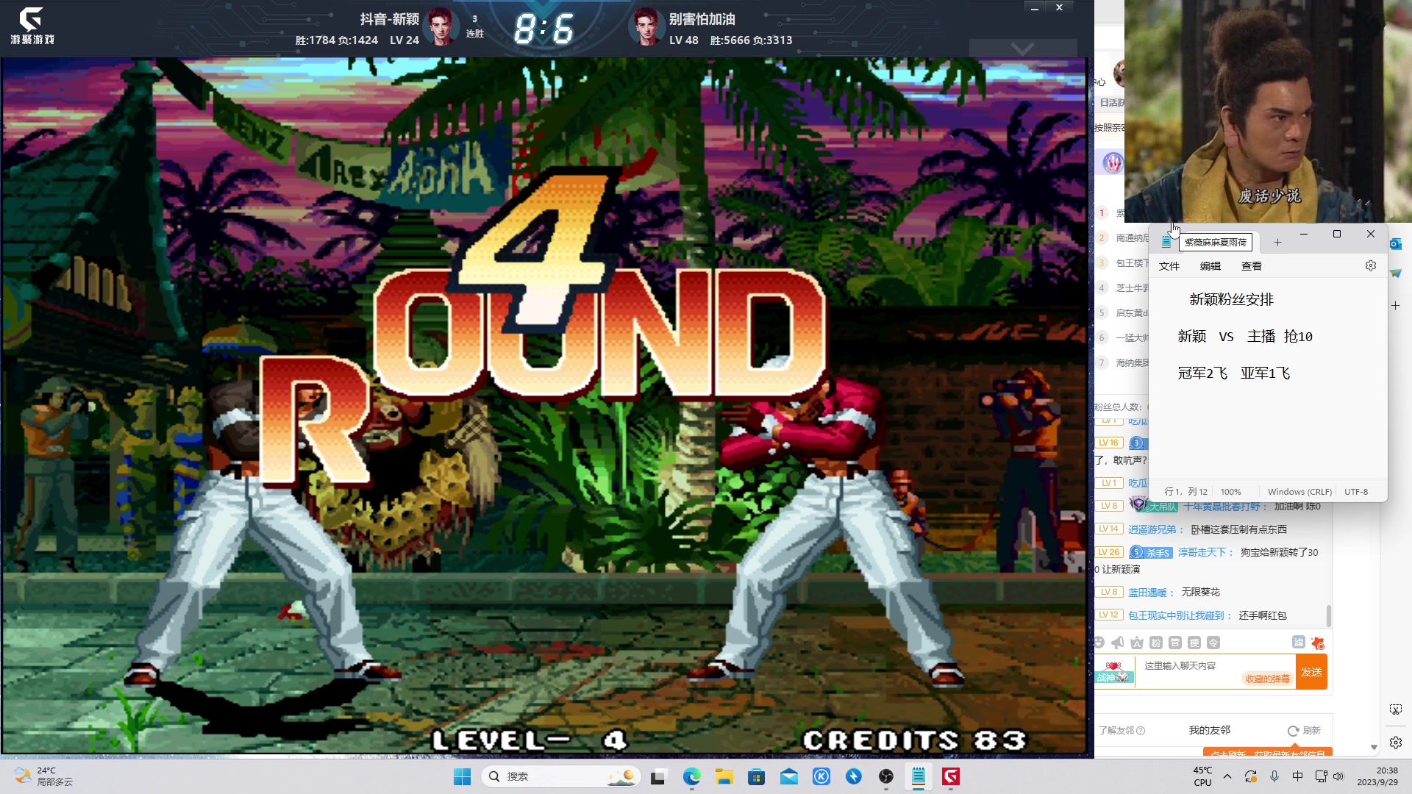The width and height of the screenshot is (1412, 794).
Task: Toggle the 令 button in chat toolbar
Action: coord(1213,643)
